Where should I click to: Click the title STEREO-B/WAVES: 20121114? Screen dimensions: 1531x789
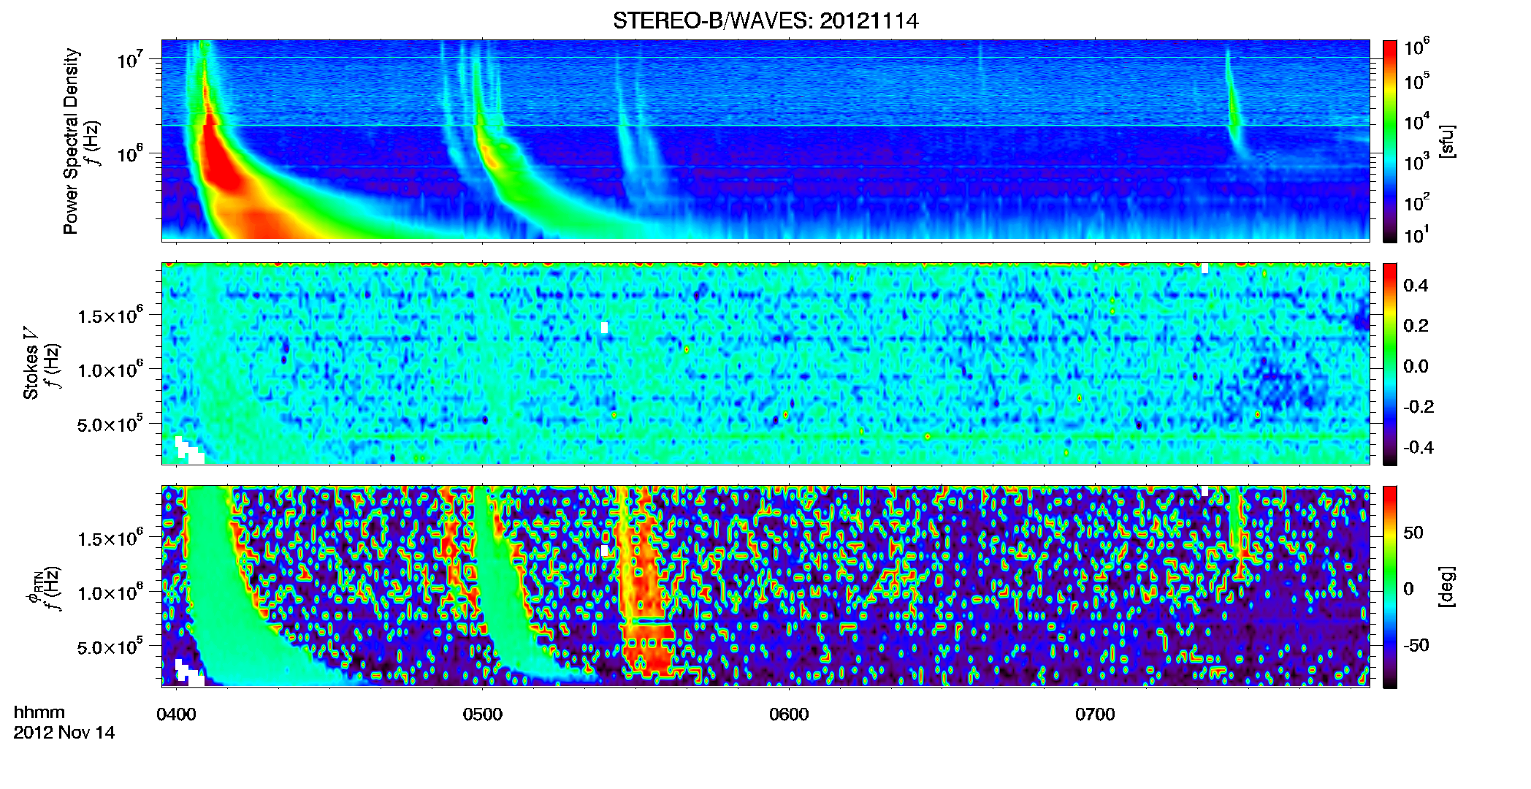[765, 20]
